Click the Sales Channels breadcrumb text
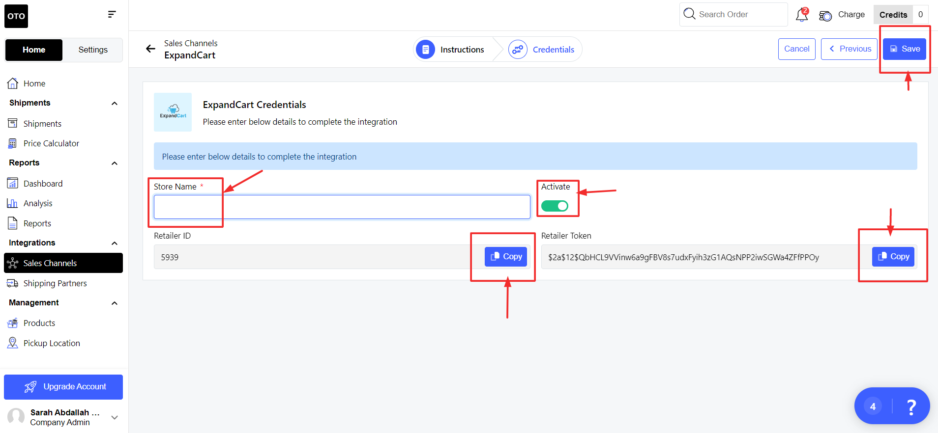 pos(191,43)
